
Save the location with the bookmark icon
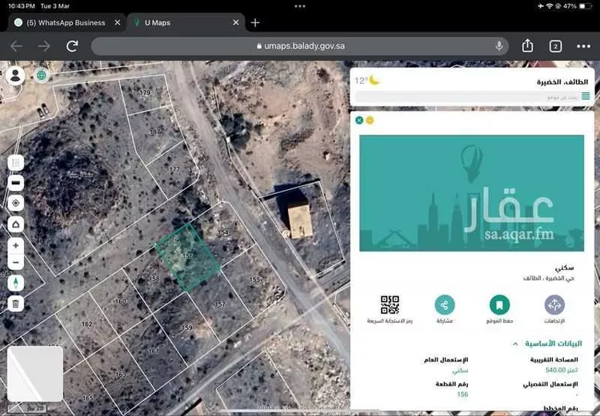coord(499,305)
